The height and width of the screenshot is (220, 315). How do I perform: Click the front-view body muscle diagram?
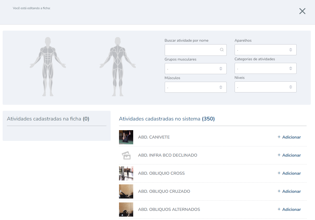coord(48,67)
